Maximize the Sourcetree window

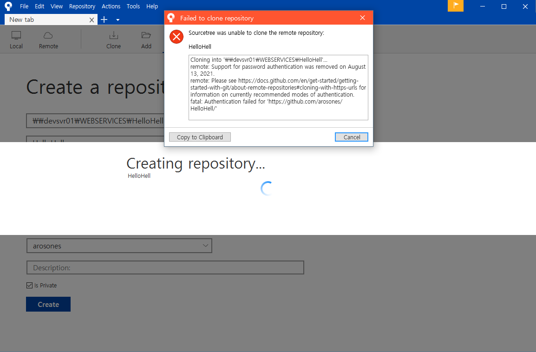click(504, 6)
